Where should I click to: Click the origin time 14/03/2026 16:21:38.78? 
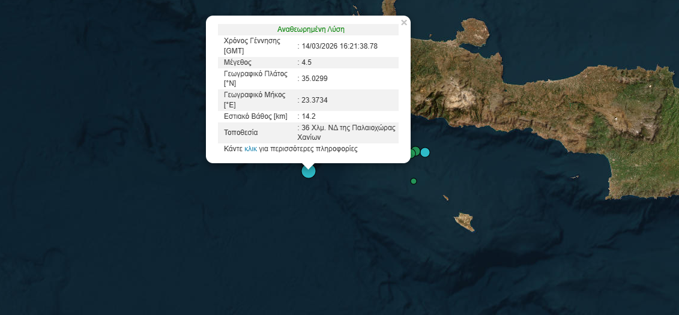[x=340, y=46]
